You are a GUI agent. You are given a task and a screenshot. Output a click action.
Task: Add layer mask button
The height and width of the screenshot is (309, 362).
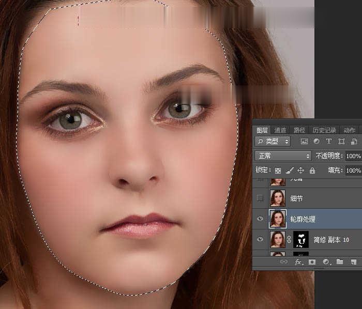coord(312,262)
